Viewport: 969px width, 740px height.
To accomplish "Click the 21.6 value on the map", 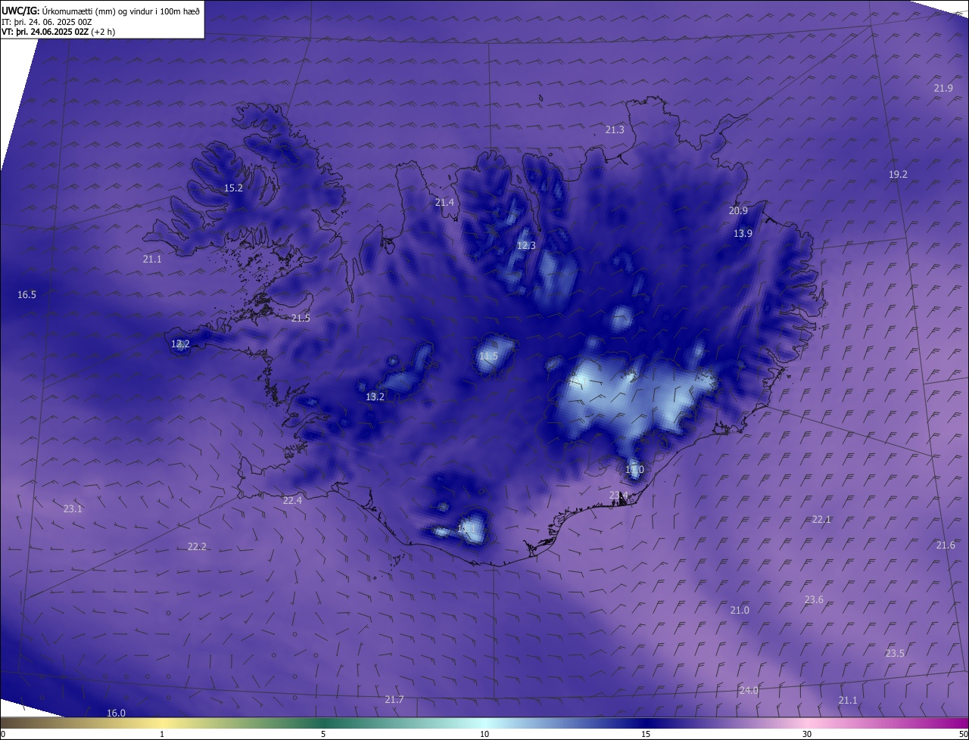I will [946, 545].
